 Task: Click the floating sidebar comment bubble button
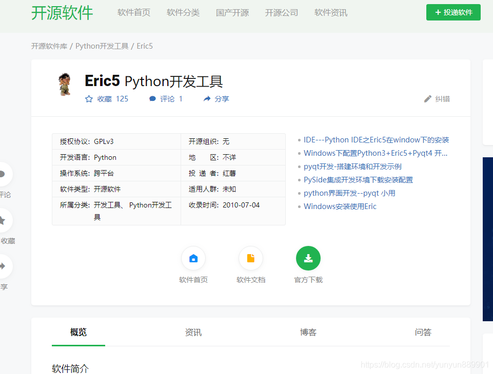tap(3, 174)
